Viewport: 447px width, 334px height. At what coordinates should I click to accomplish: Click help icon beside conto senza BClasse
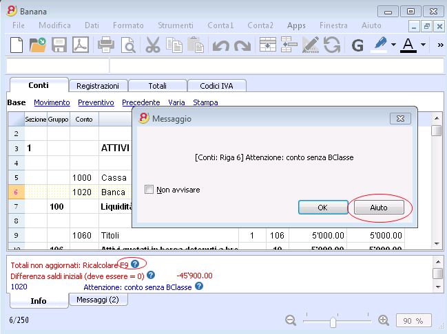[199, 286]
